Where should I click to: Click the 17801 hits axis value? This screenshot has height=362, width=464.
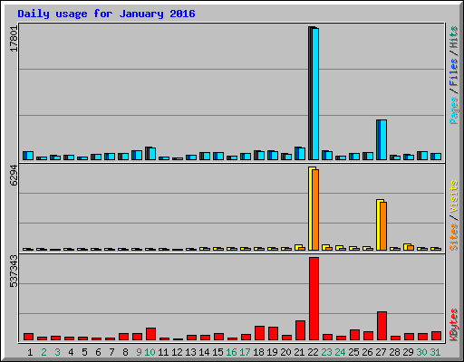pyautogui.click(x=14, y=39)
